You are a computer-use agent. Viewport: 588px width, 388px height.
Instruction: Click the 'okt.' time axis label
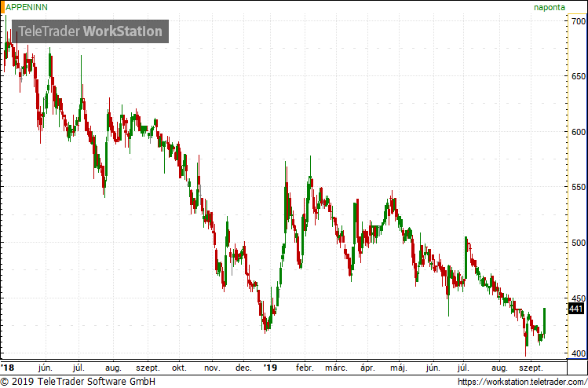[x=179, y=368]
